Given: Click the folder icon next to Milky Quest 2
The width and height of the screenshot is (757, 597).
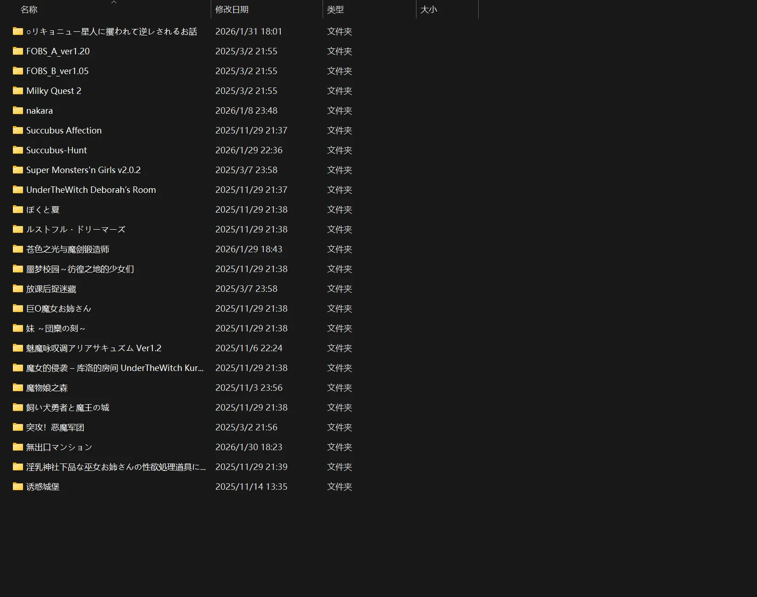Looking at the screenshot, I should click(18, 91).
